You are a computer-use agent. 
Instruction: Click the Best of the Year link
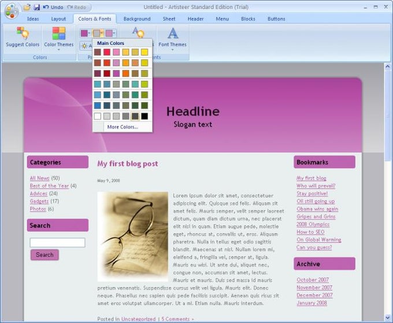pos(49,186)
